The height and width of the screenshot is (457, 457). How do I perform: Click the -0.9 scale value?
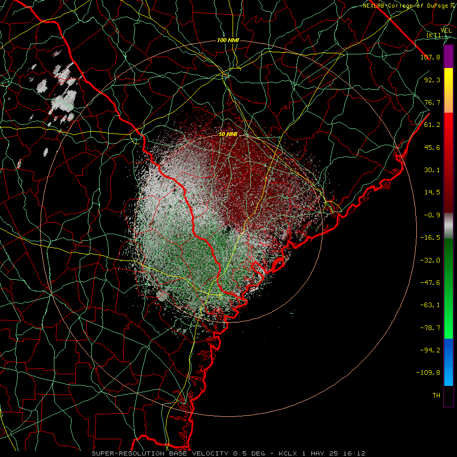click(432, 215)
